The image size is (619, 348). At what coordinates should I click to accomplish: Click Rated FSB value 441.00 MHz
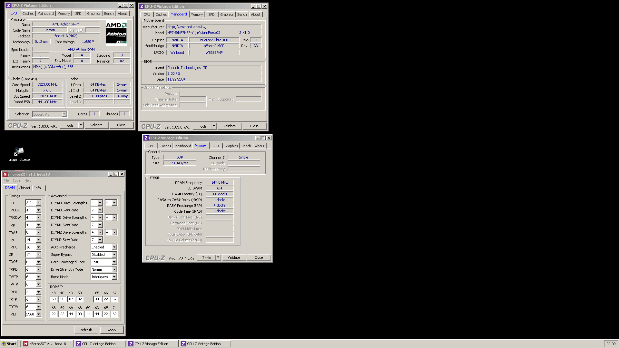(x=47, y=102)
